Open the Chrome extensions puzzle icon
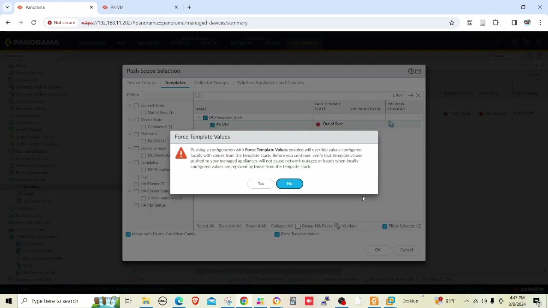The image size is (548, 308). 495,23
